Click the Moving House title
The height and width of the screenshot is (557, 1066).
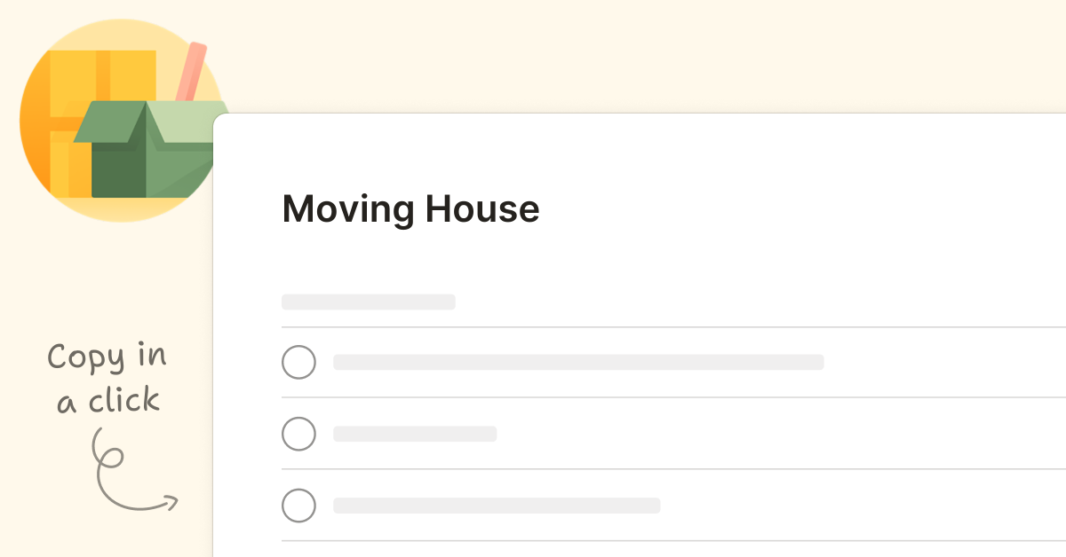tap(410, 209)
